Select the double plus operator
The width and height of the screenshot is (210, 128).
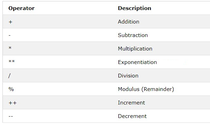click(x=13, y=103)
